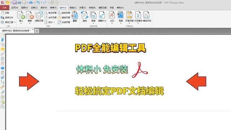Go to previous view with green back arrow

pyautogui.click(x=52, y=3)
